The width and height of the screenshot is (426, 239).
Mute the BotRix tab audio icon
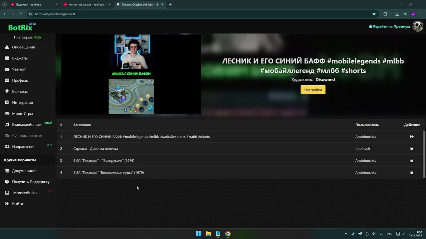tap(157, 5)
